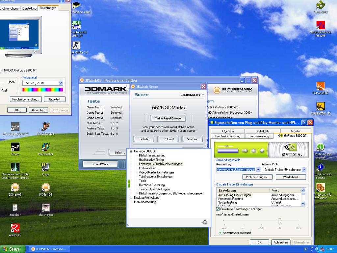Switch to the Farbverwaltung tab
This screenshot has height=253, width=337.
tap(259, 136)
